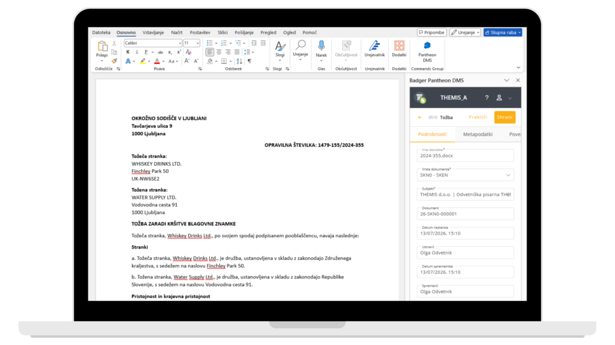Apply yellow text highlight color
This screenshot has width=615, height=345.
(x=143, y=61)
